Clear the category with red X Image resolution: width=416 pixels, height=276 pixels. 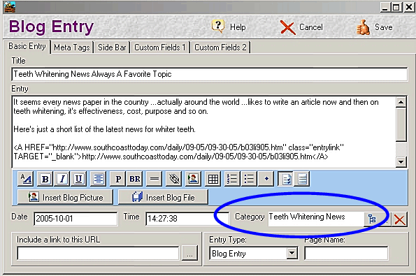399,219
